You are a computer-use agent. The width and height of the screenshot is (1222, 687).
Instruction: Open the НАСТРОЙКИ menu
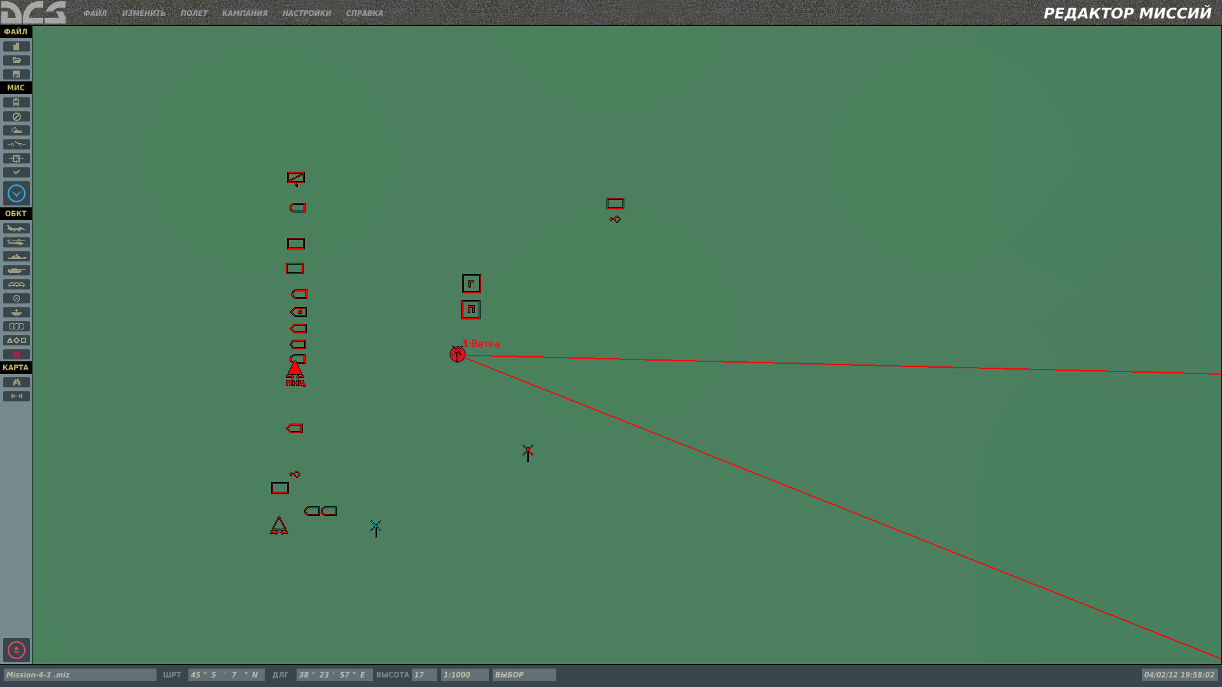pos(307,13)
